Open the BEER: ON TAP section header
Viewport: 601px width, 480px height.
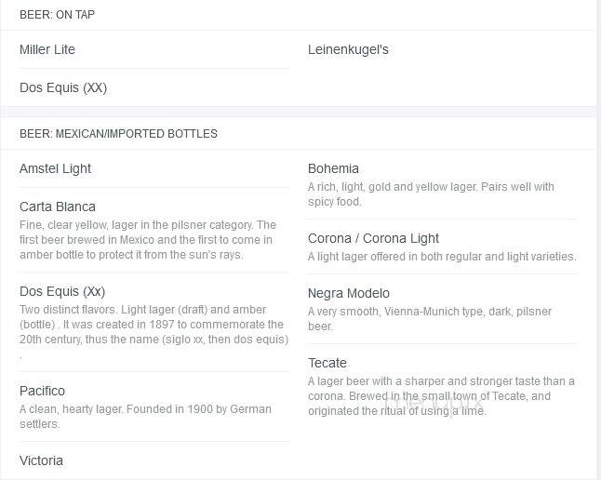(57, 15)
